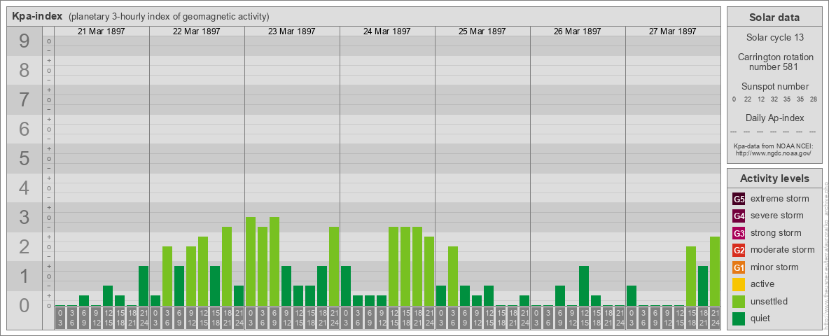Click sunspot value 22
The width and height of the screenshot is (829, 336).
748,99
